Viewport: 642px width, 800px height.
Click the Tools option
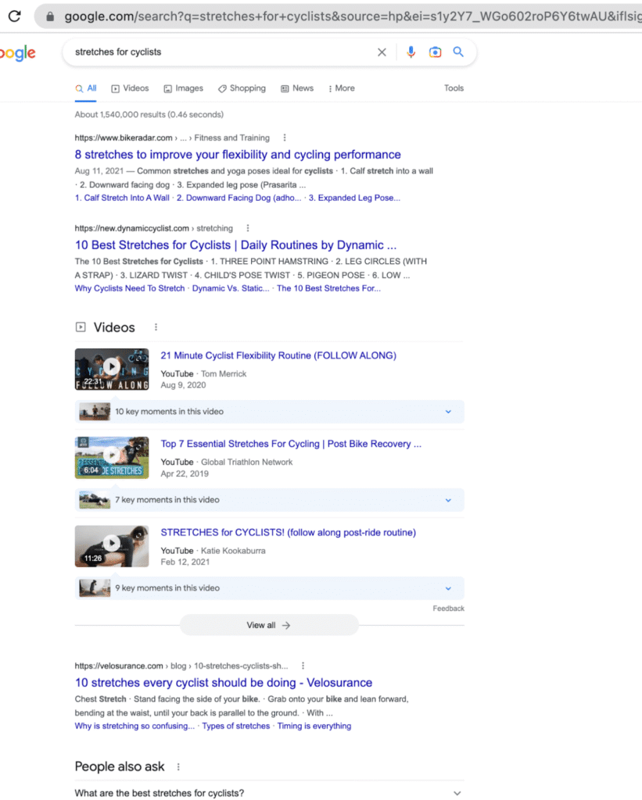(x=454, y=88)
